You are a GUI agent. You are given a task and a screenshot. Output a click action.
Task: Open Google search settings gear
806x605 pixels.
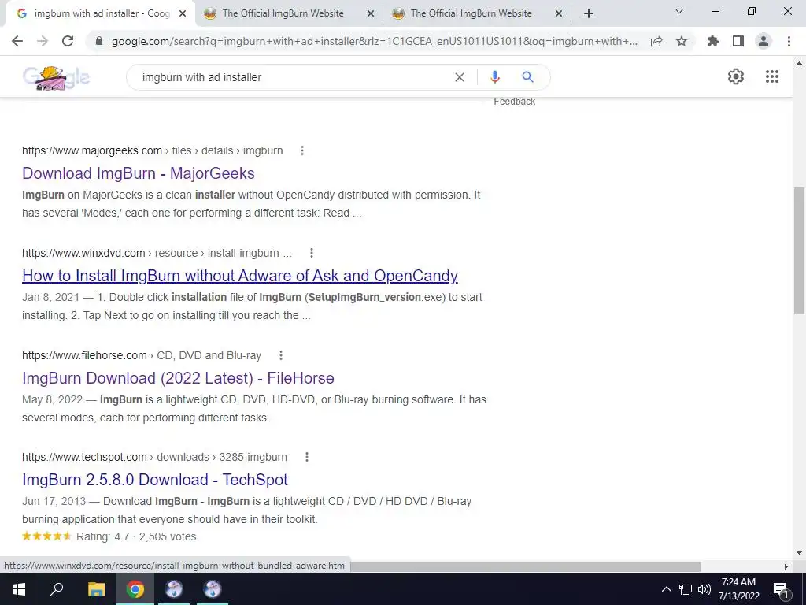click(x=736, y=76)
